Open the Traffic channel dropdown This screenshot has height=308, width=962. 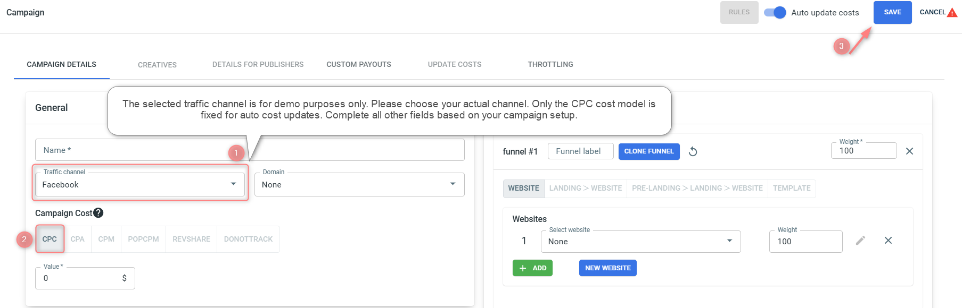140,185
